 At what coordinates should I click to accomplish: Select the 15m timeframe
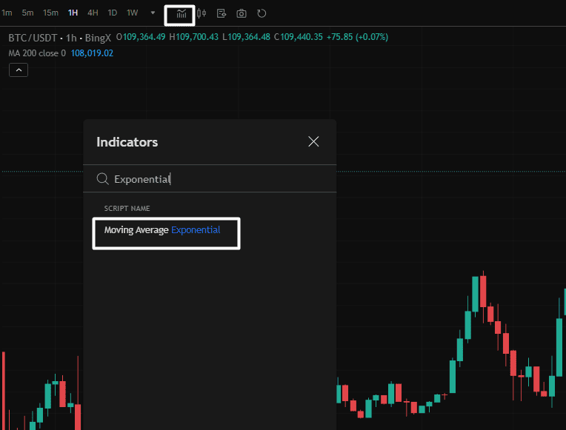pos(50,13)
